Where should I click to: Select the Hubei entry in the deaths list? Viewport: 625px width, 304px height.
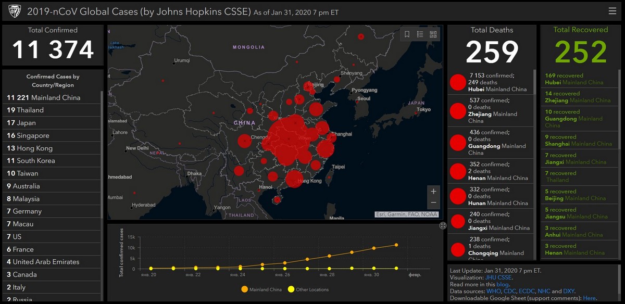[490, 82]
